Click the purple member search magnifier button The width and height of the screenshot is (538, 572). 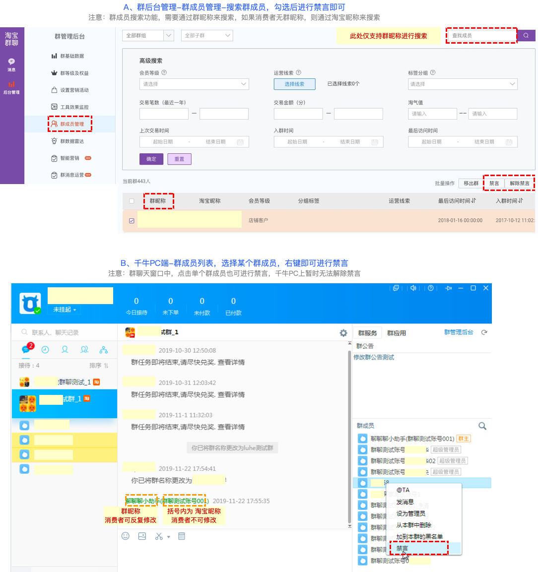click(526, 35)
